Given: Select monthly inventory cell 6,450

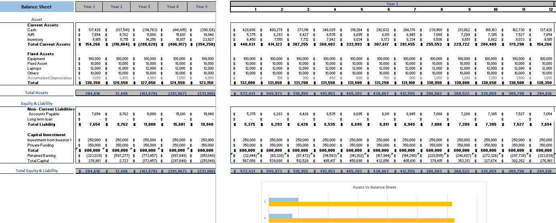Looking at the screenshot, I should 251,40.
